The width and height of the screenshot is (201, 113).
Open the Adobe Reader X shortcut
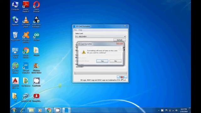26,7
